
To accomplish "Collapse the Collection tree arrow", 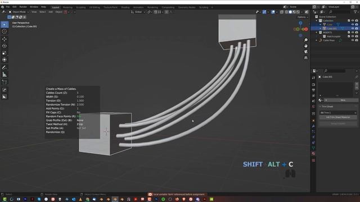I will [x=317, y=21].
